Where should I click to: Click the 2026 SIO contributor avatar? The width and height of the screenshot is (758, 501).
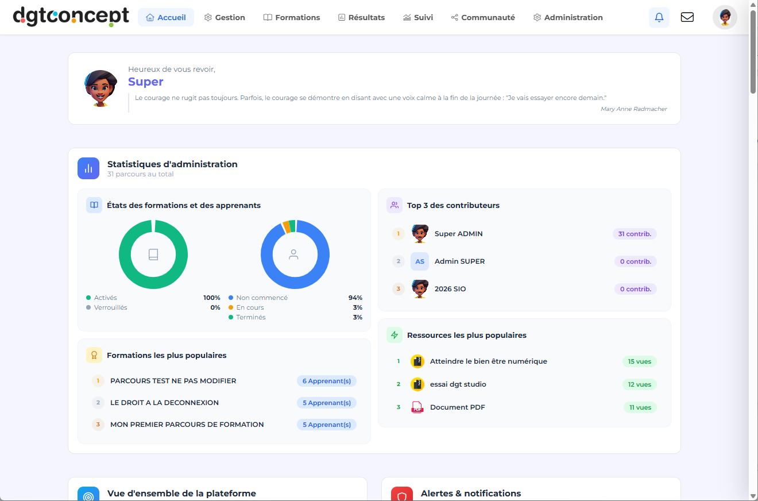coord(420,289)
